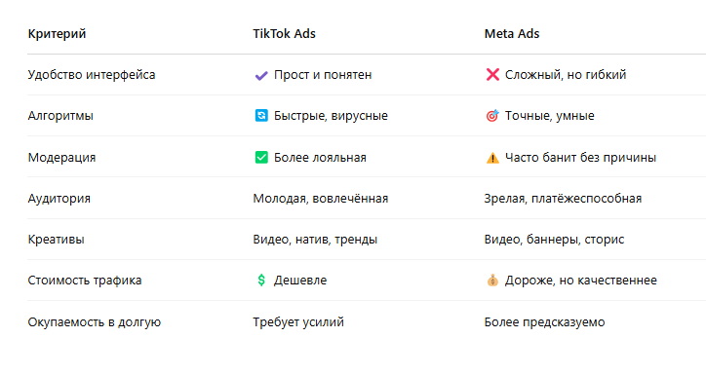Click the Требует усилий cell text

point(298,322)
